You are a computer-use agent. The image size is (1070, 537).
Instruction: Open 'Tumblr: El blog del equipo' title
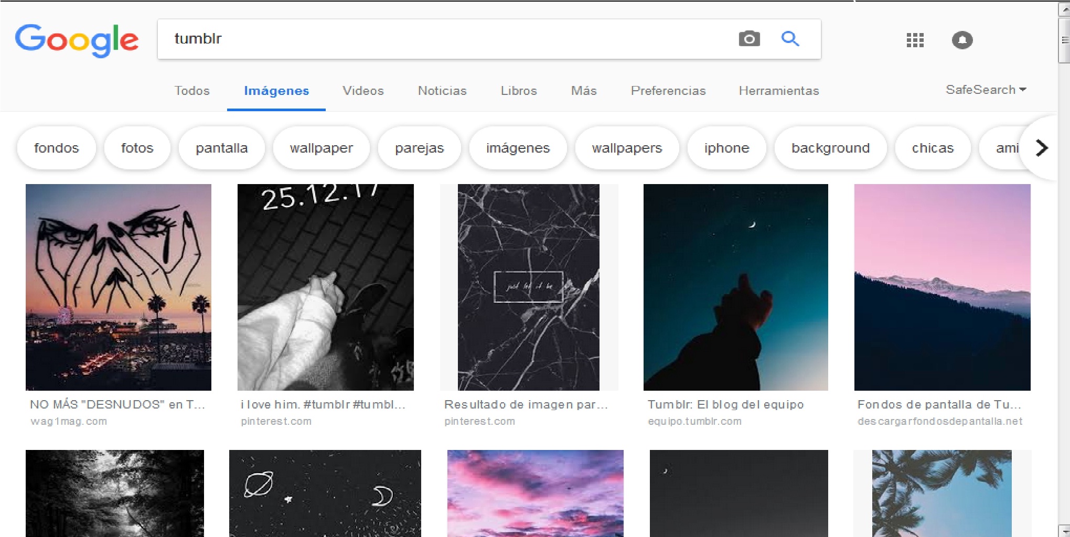tap(726, 404)
